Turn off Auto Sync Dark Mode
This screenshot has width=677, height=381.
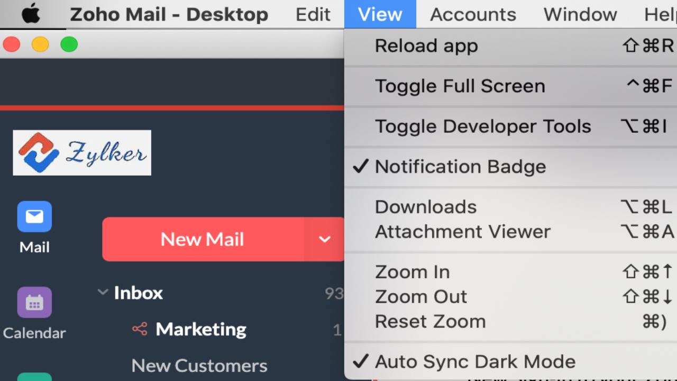[x=475, y=361]
